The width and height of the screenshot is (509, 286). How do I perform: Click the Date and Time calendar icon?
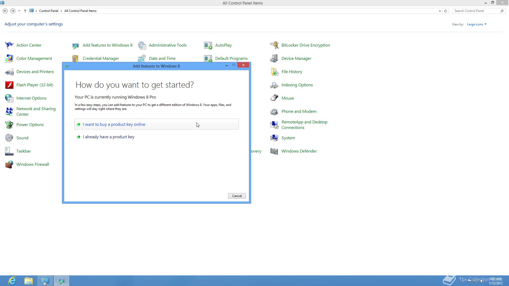(x=142, y=58)
